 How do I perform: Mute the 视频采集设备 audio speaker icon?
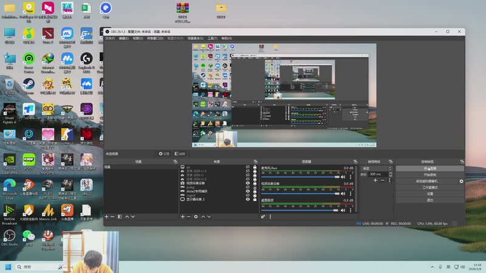click(343, 194)
